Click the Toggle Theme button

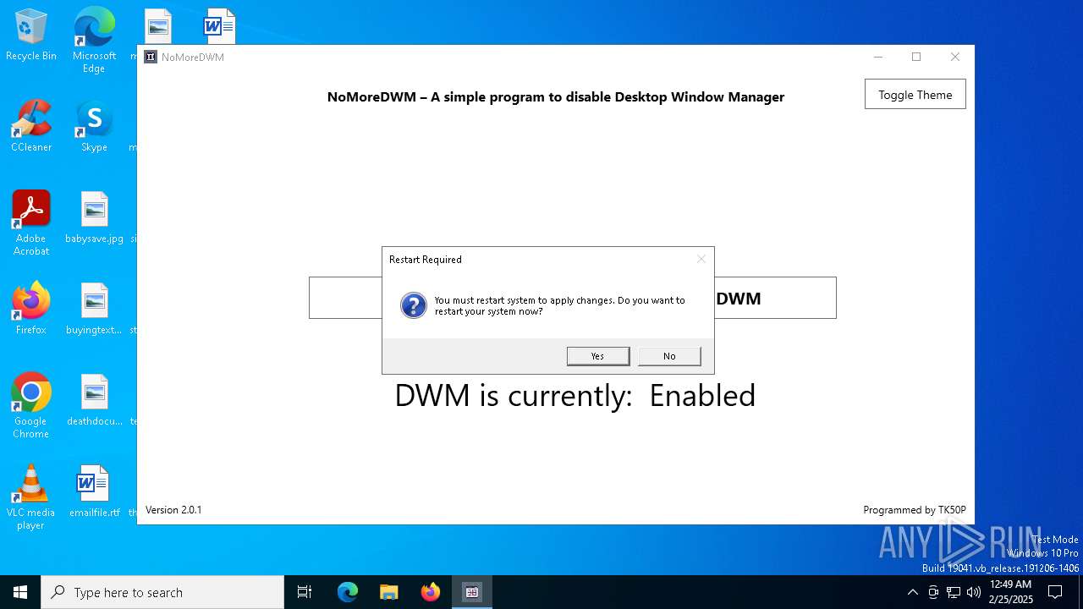click(915, 95)
